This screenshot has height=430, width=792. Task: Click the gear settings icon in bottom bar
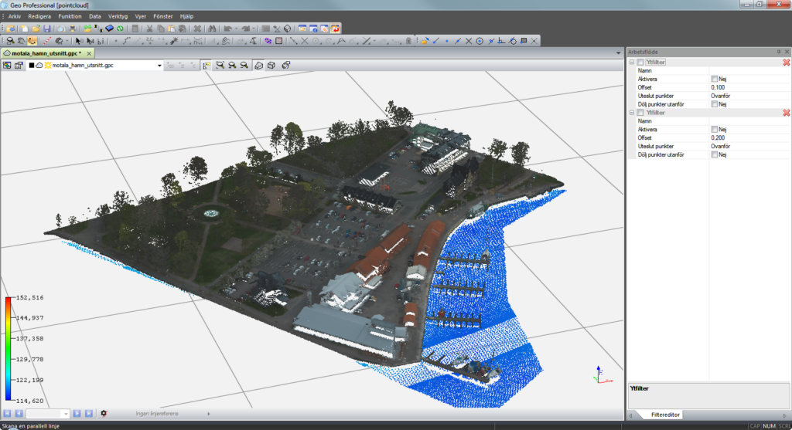[104, 414]
